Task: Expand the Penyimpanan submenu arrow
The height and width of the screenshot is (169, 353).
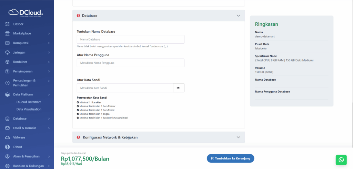Action: pos(49,71)
